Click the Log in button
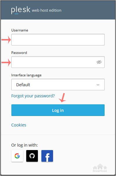Screen dimensions: 116x176 click(58, 110)
